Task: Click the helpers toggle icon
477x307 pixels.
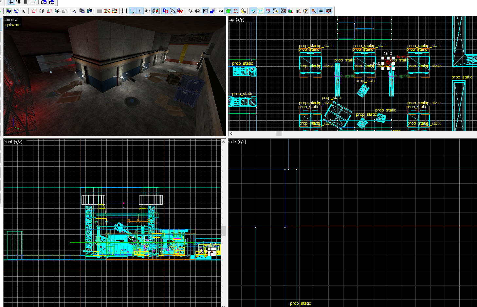Action: 190,11
